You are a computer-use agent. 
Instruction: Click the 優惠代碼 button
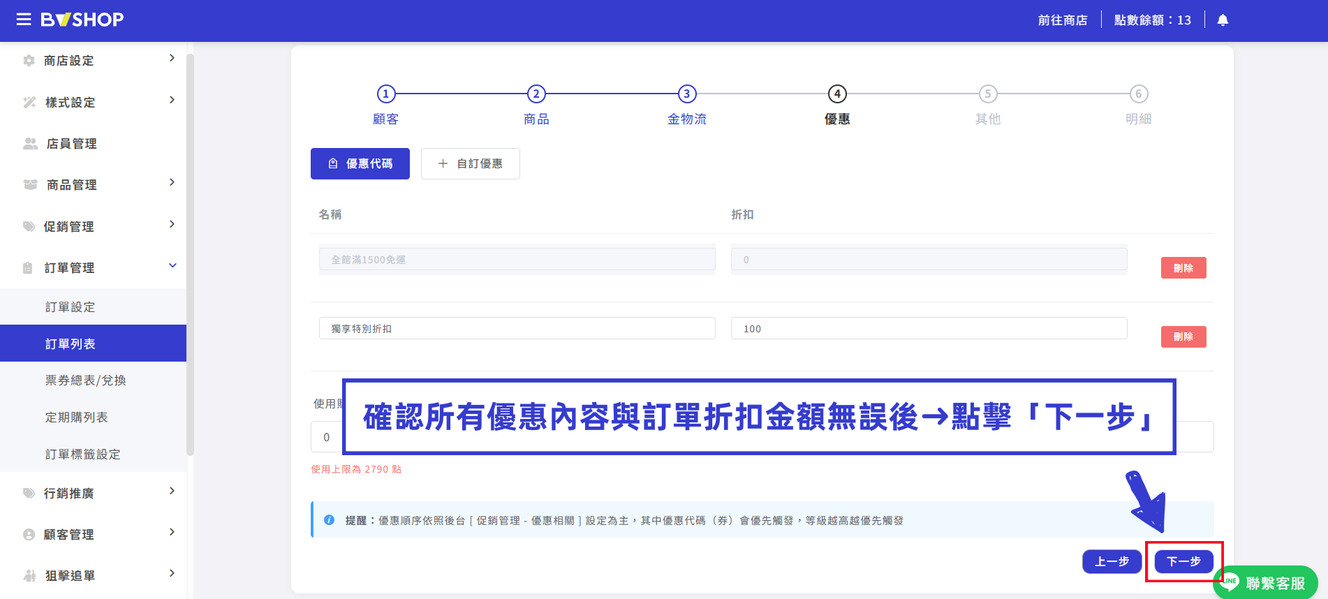point(360,163)
